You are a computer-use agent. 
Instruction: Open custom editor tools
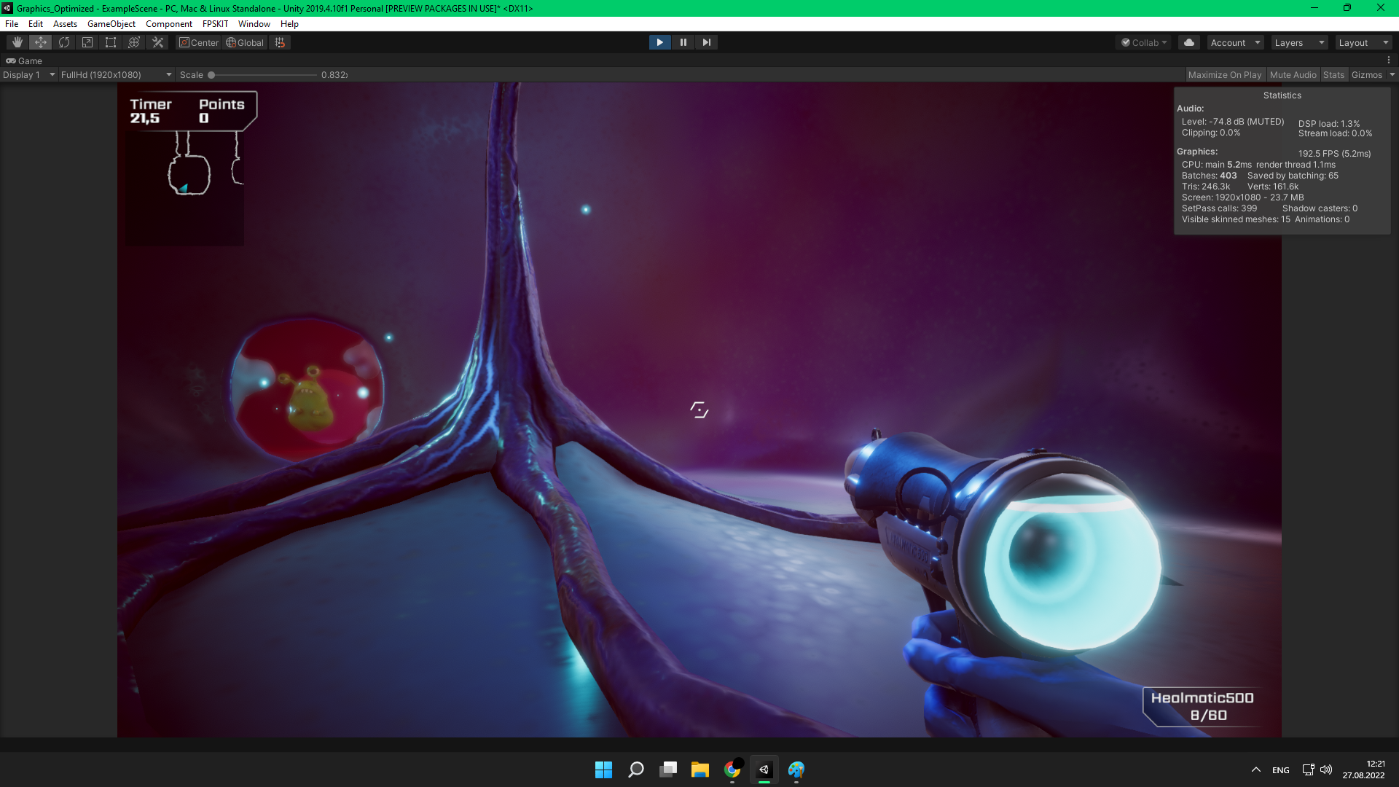point(157,42)
